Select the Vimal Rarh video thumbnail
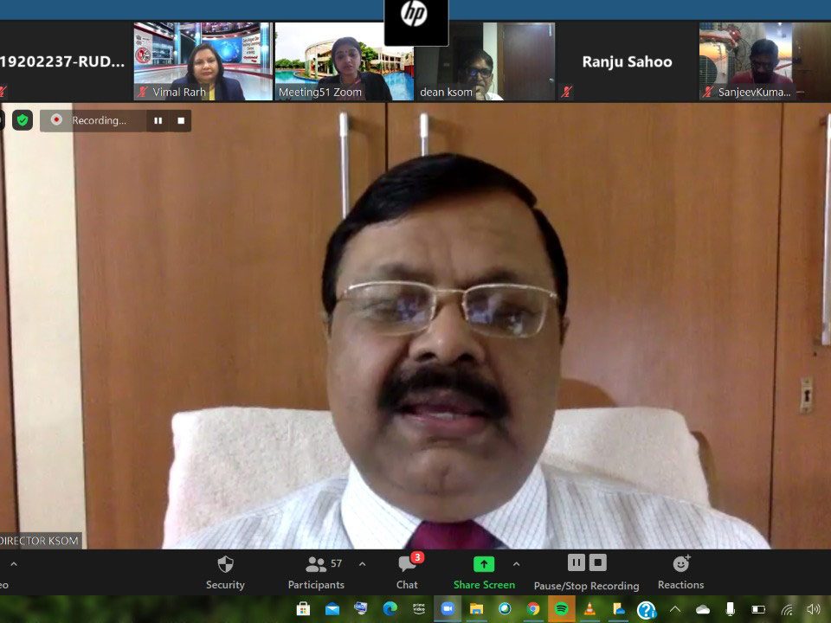This screenshot has width=831, height=623. click(203, 61)
